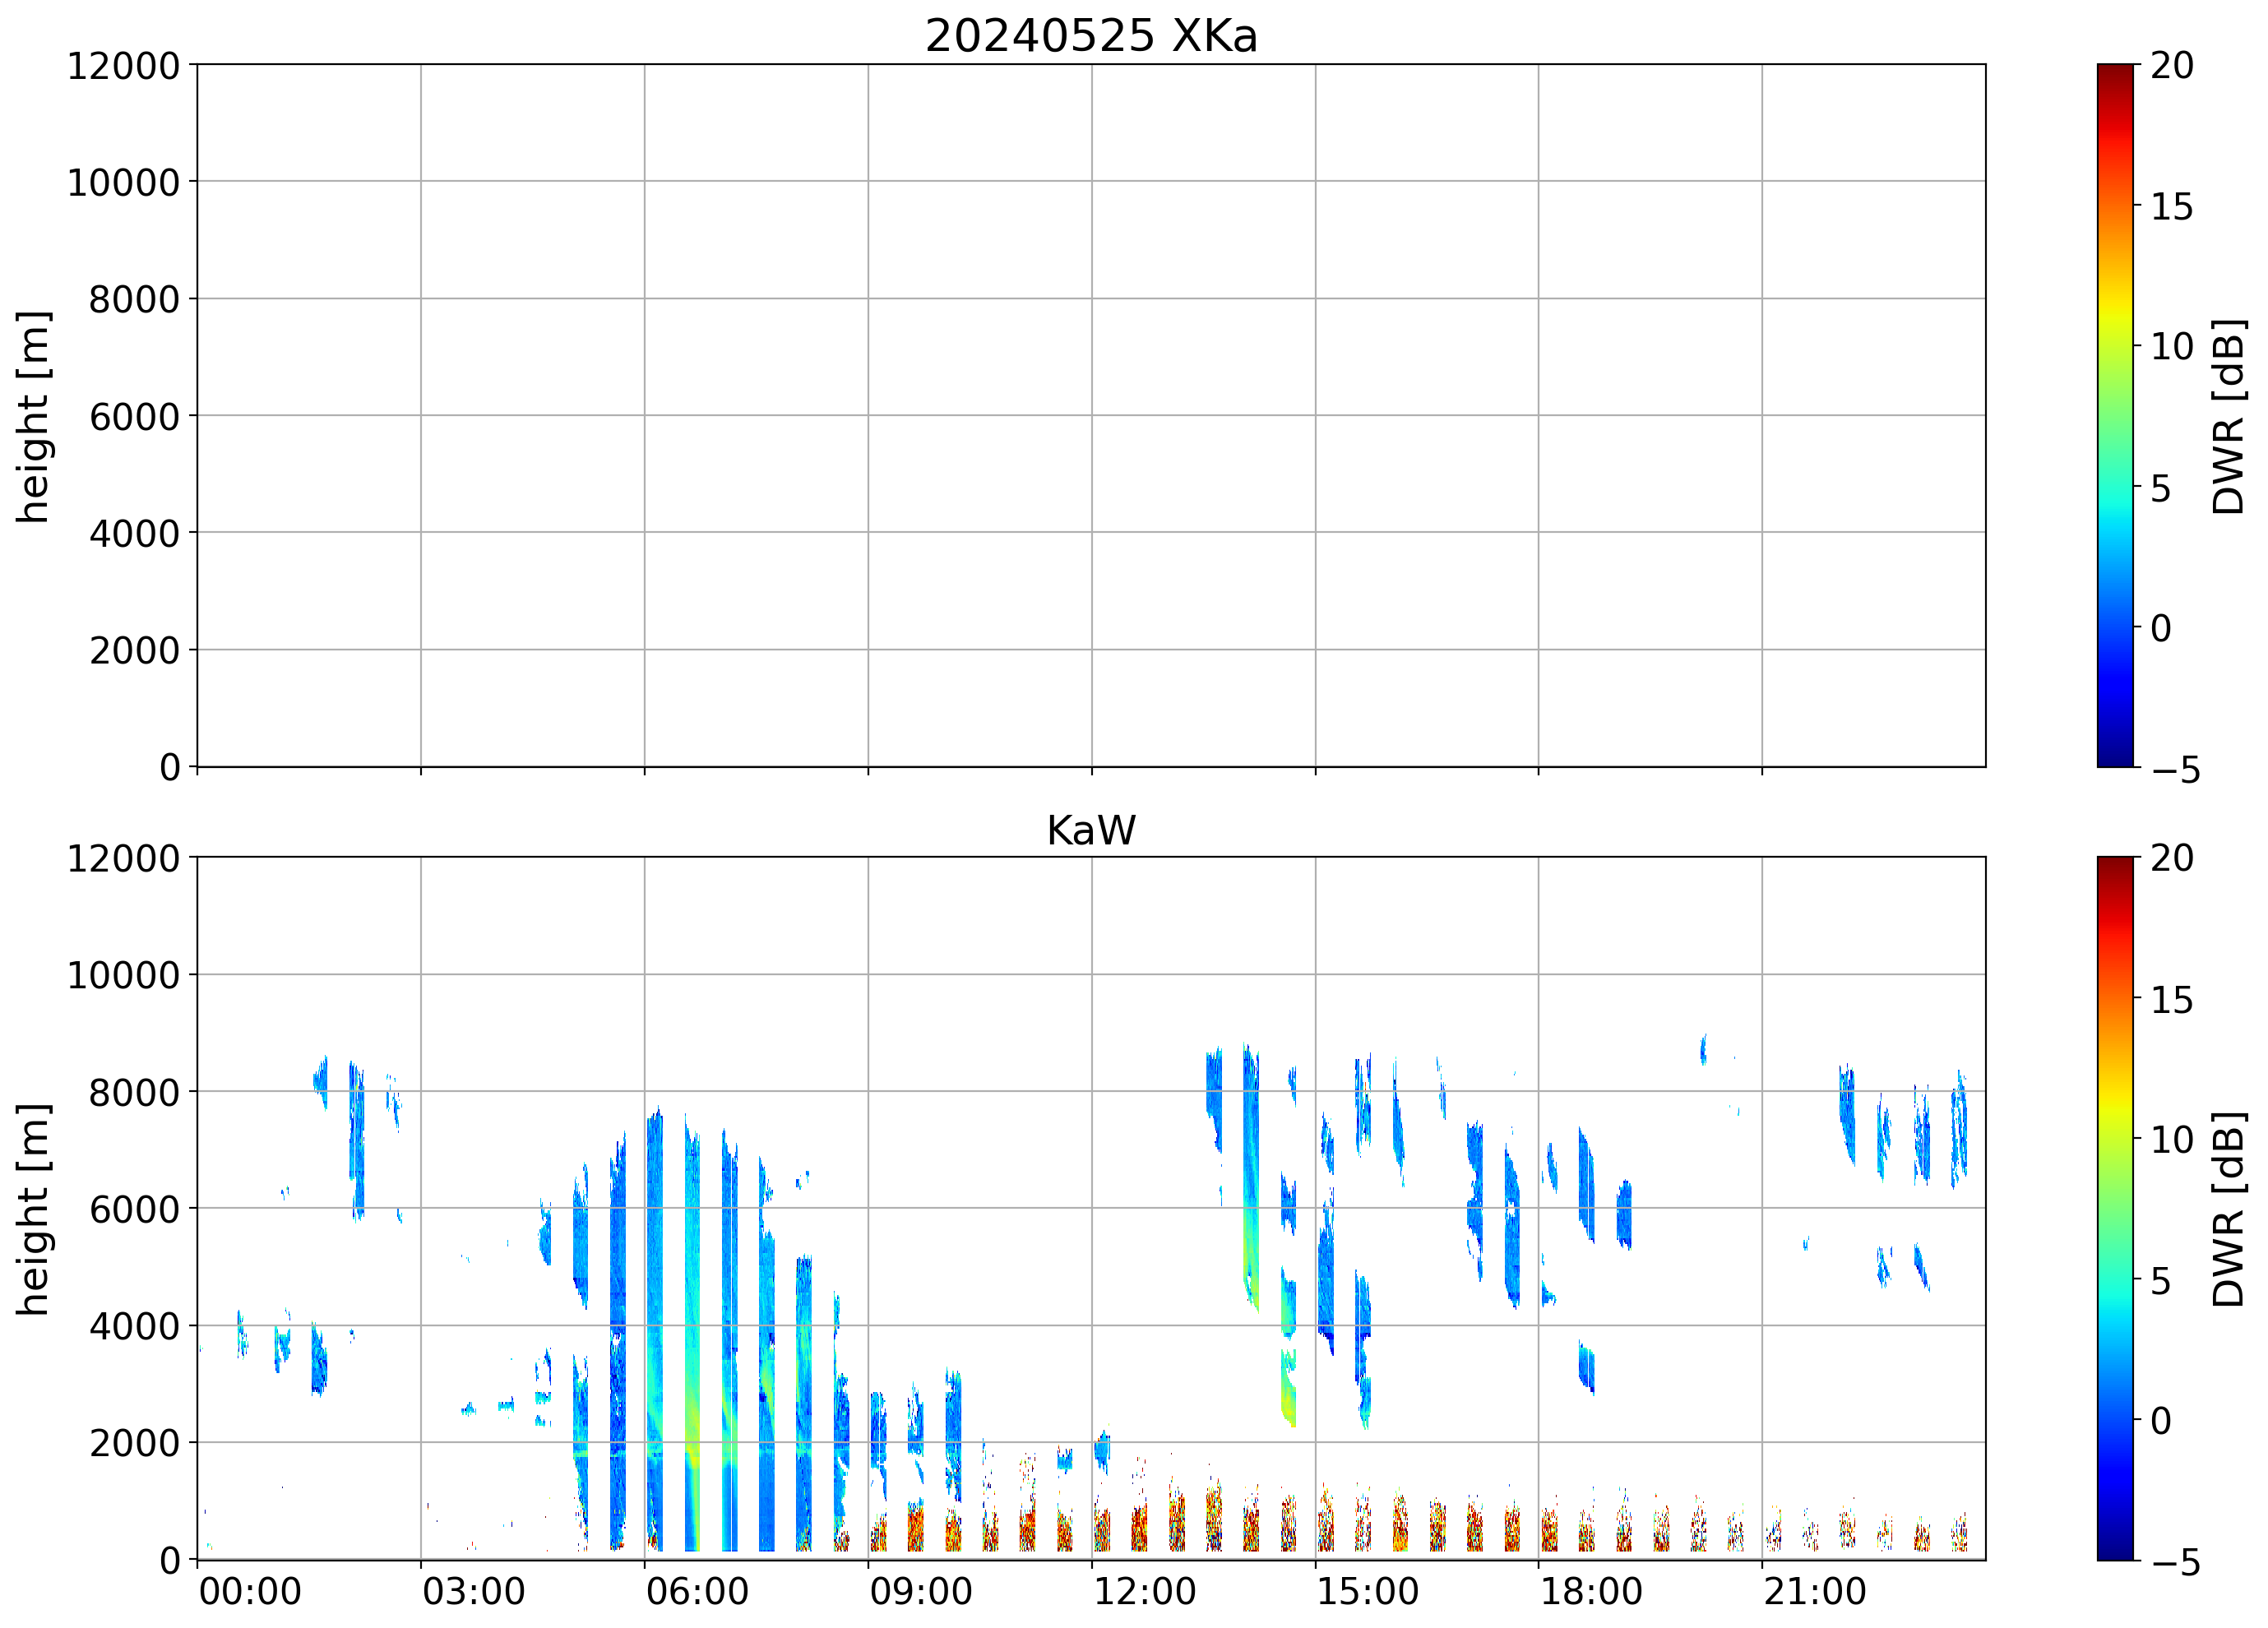The height and width of the screenshot is (1628, 2268).
Task: Click the bottom panel DWR colorbar
Action: coord(2114,1208)
